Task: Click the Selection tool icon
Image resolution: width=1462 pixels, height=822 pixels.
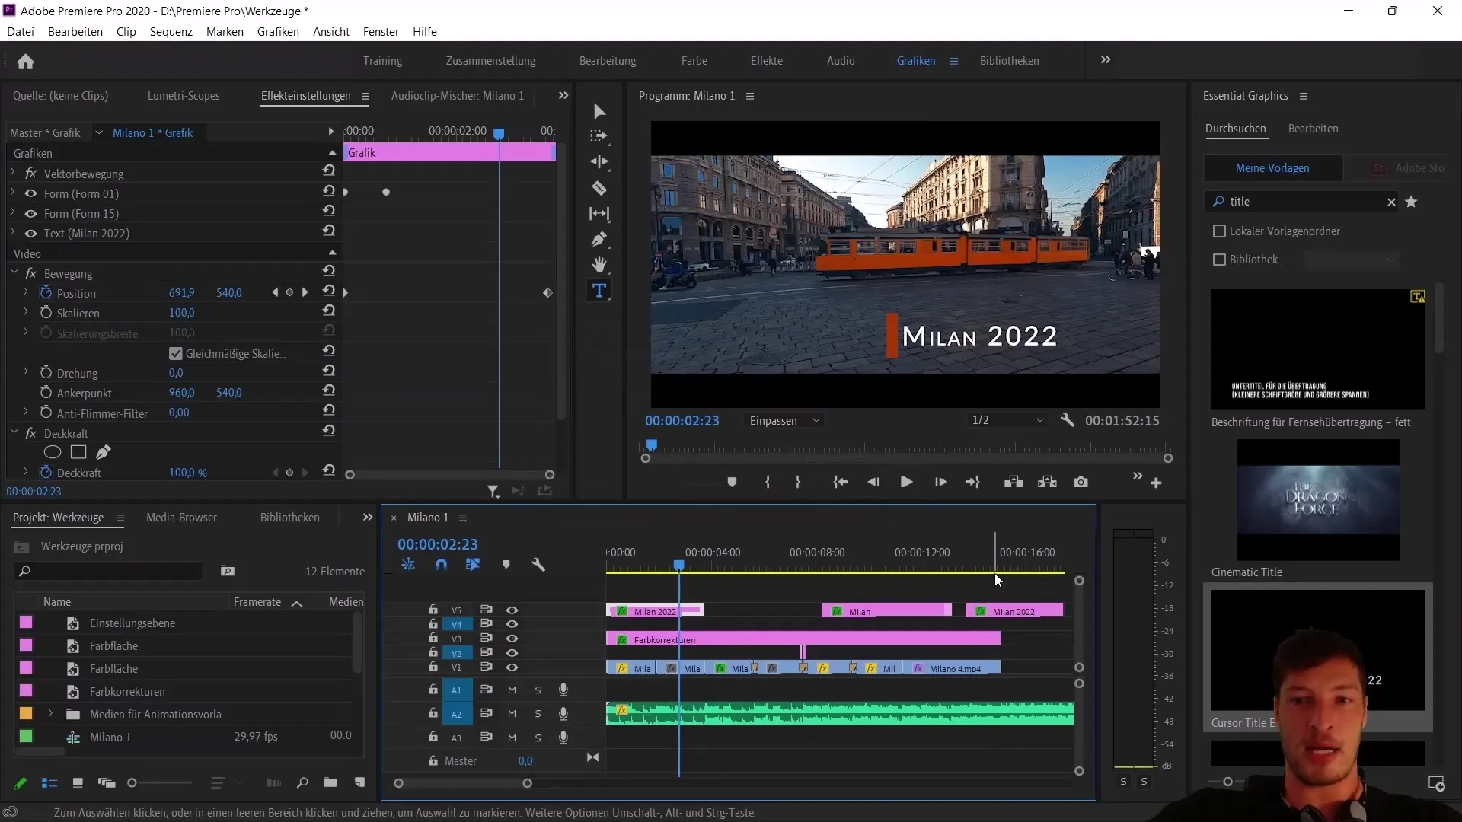Action: coord(599,111)
